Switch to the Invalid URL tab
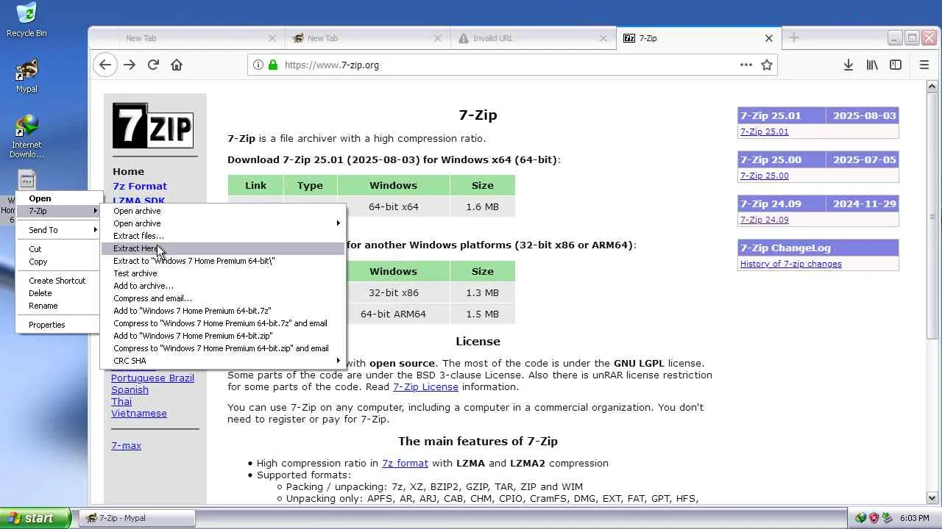Viewport: 942px width, 529px height. click(x=533, y=38)
